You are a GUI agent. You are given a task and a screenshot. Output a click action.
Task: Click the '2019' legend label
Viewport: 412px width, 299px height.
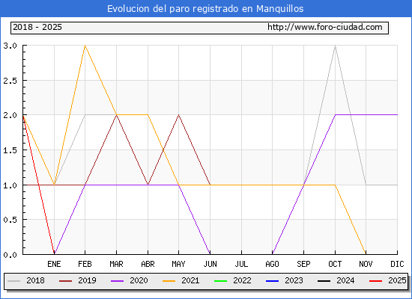pyautogui.click(x=87, y=280)
